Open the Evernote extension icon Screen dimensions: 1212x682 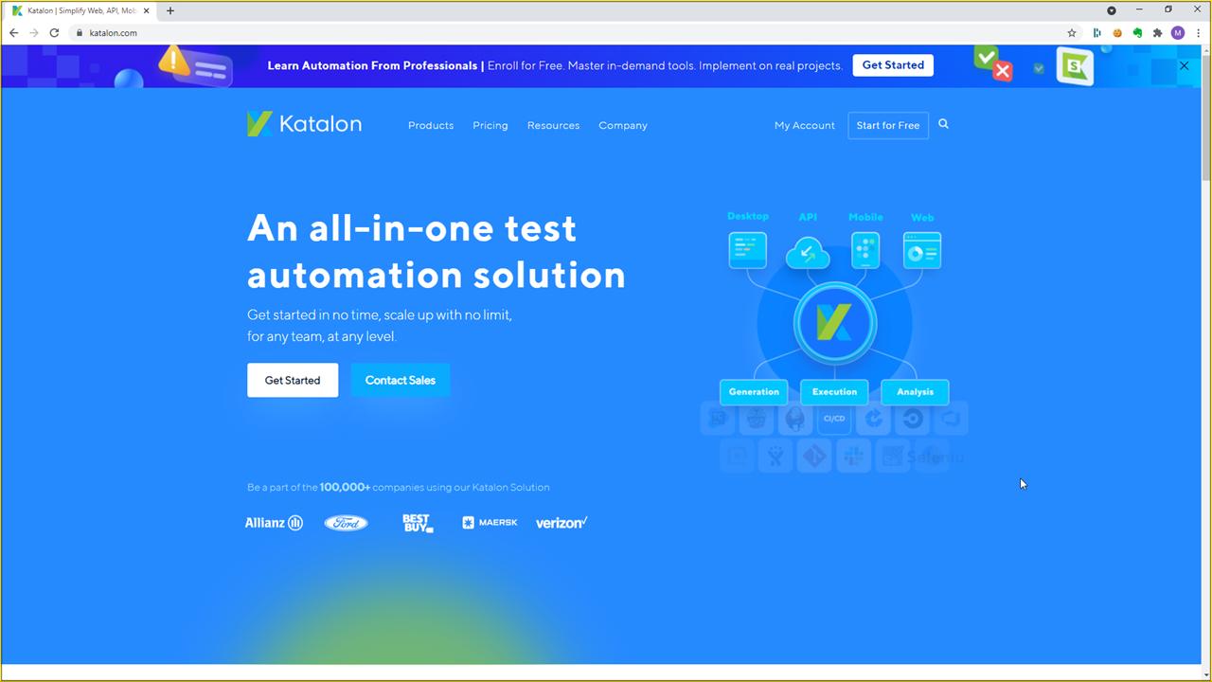tap(1137, 32)
